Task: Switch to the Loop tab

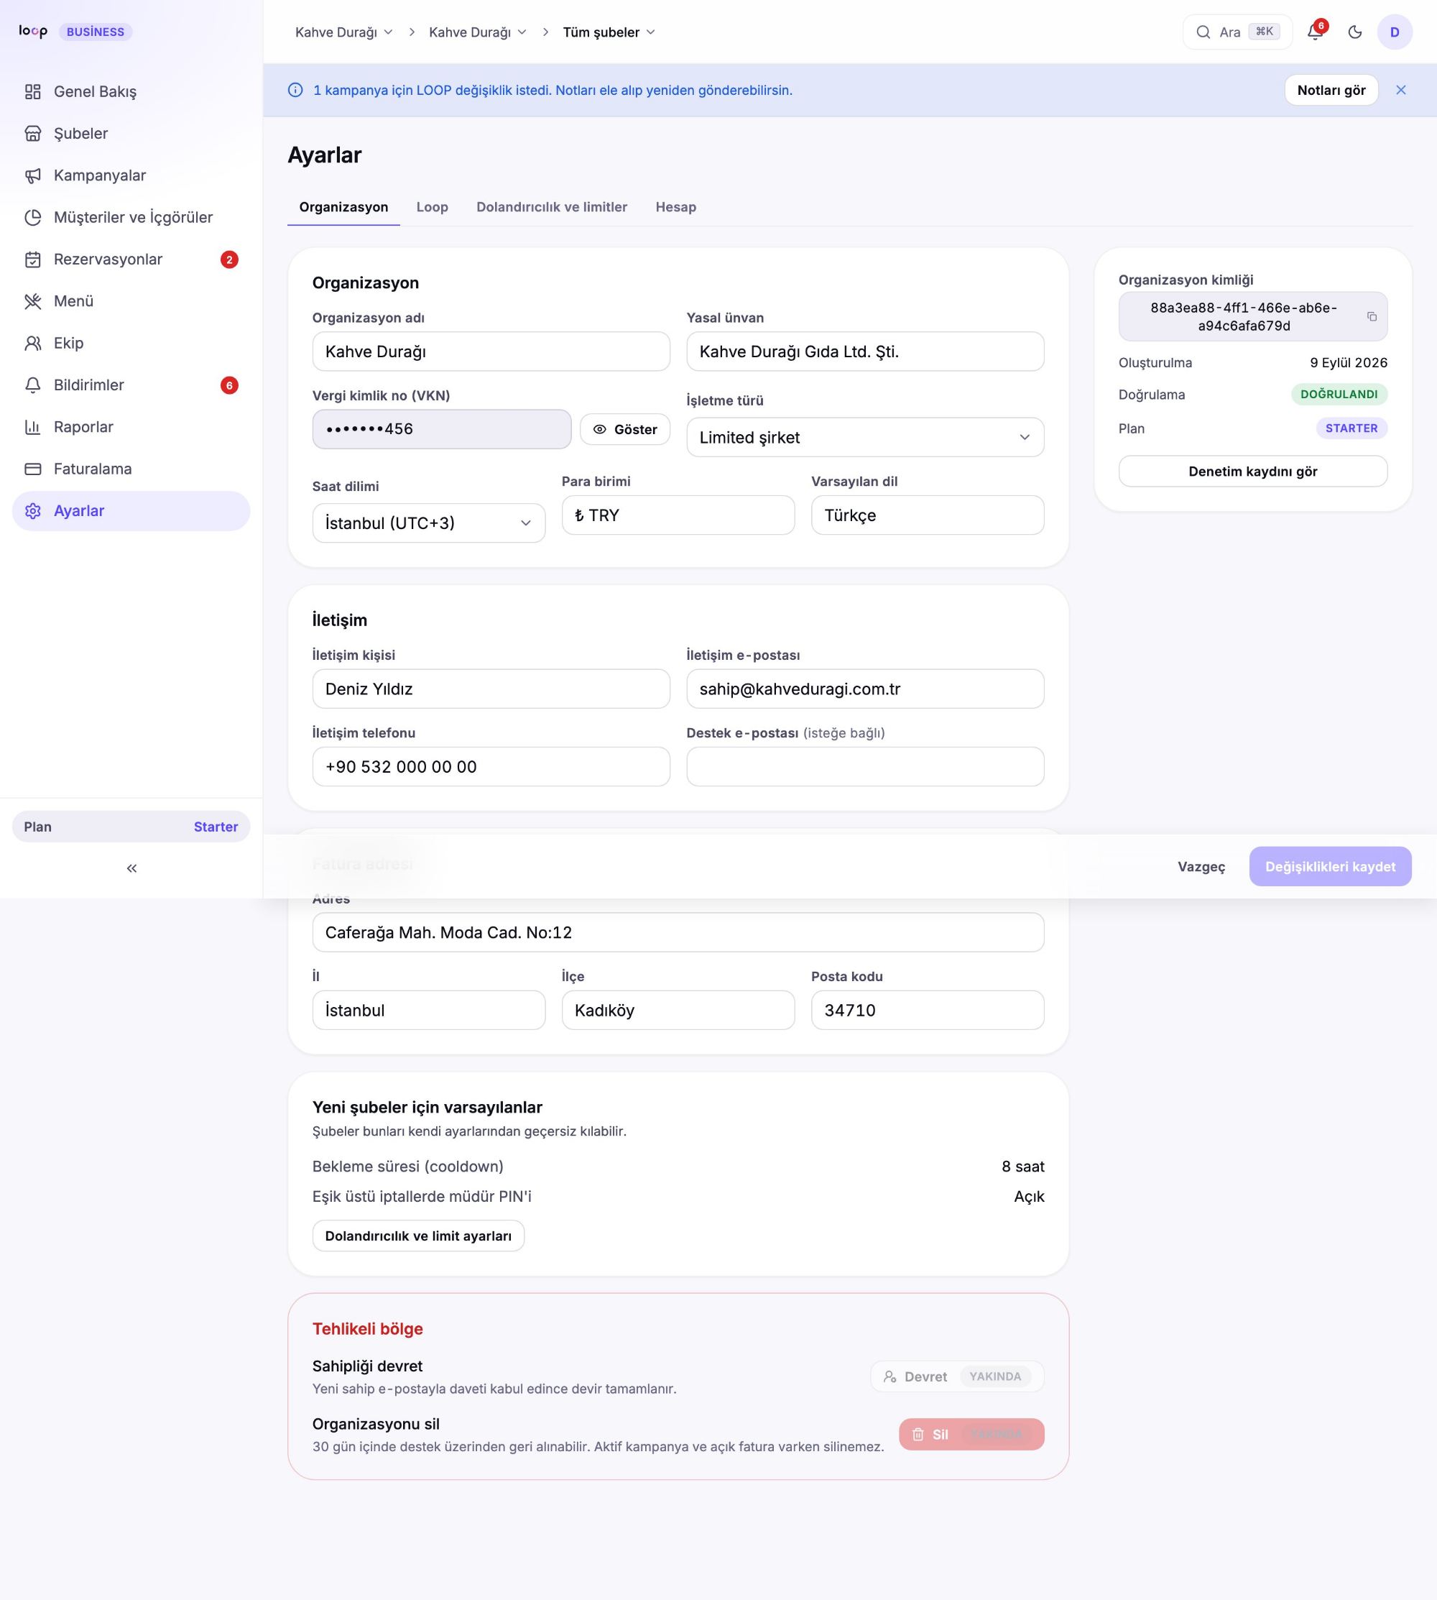Action: 432,207
